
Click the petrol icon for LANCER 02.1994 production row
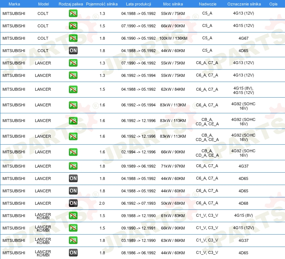tap(73, 152)
